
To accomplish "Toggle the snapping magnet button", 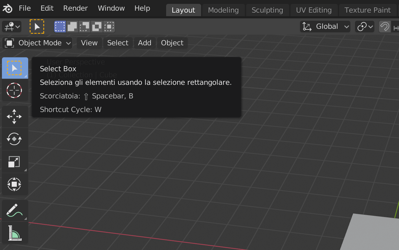I will pos(385,27).
